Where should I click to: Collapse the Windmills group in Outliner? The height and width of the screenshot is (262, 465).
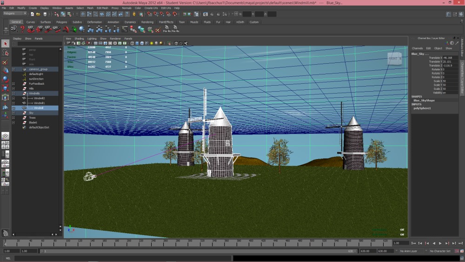click(13, 94)
